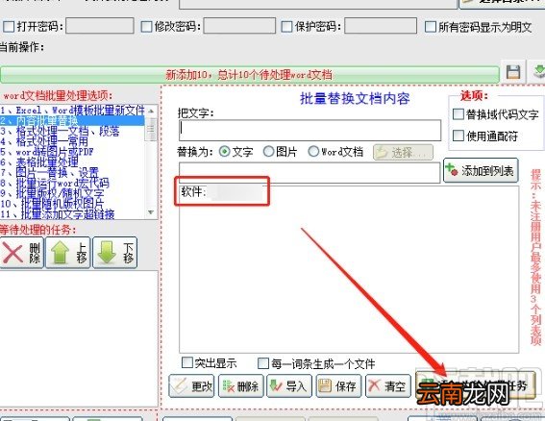Click the options list scrollbar thumb

click(151, 130)
